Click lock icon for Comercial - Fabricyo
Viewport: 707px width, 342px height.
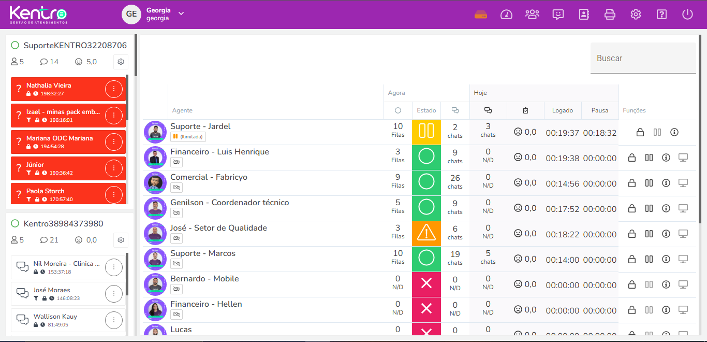coord(632,183)
